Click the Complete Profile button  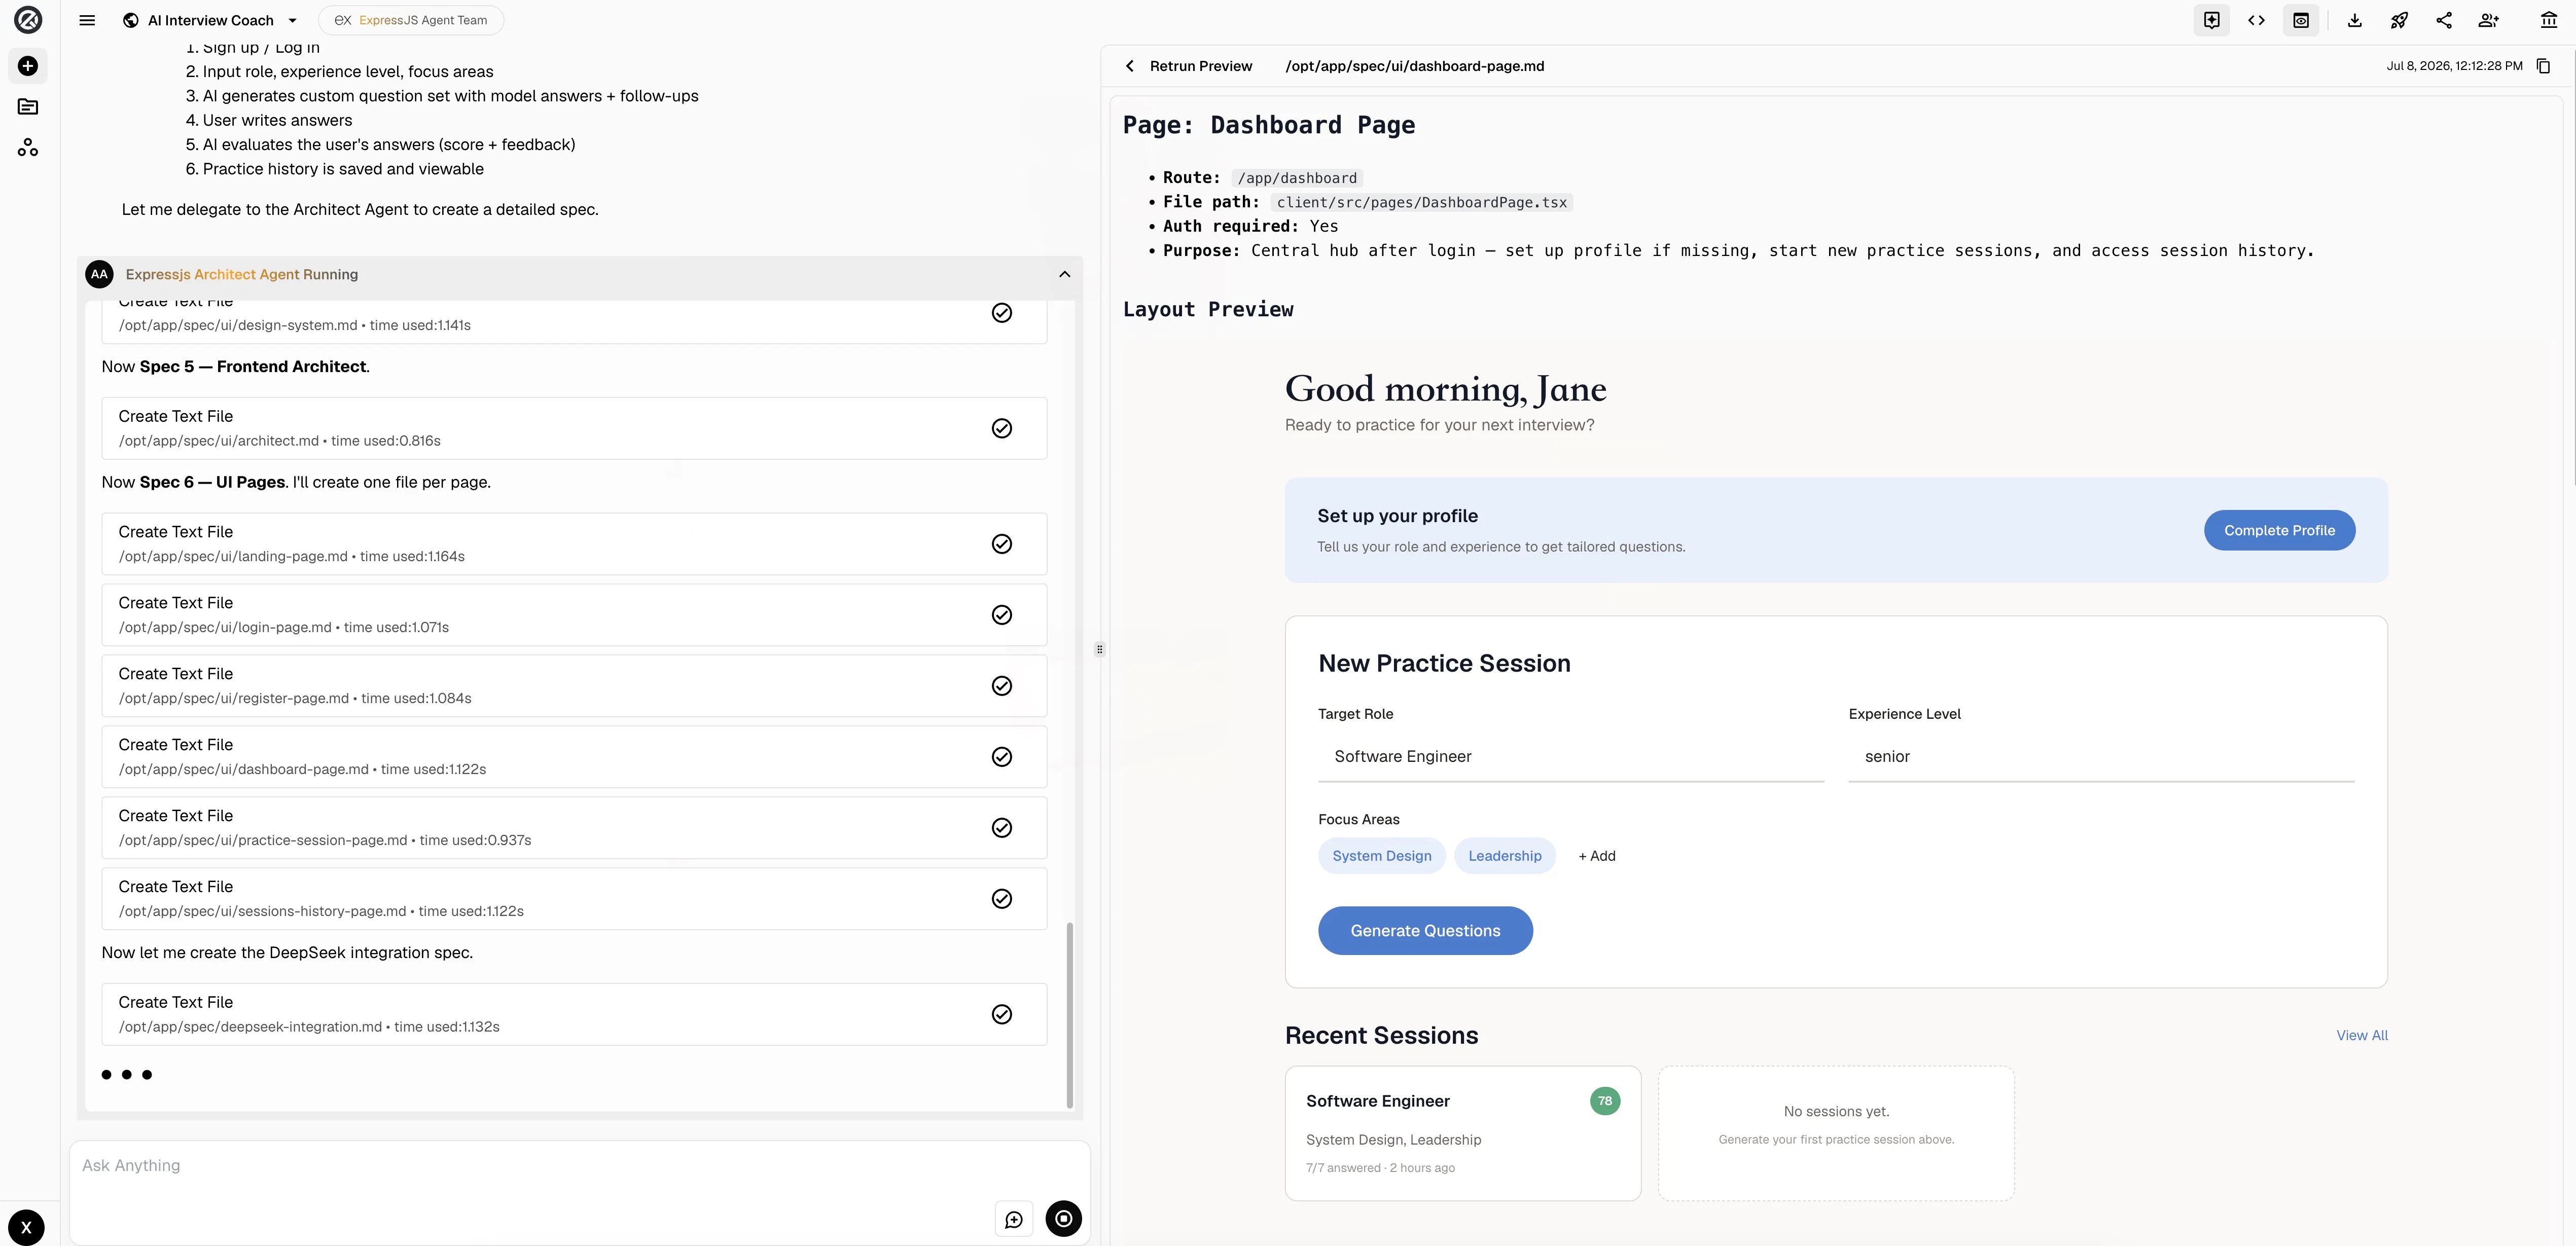(x=2279, y=530)
